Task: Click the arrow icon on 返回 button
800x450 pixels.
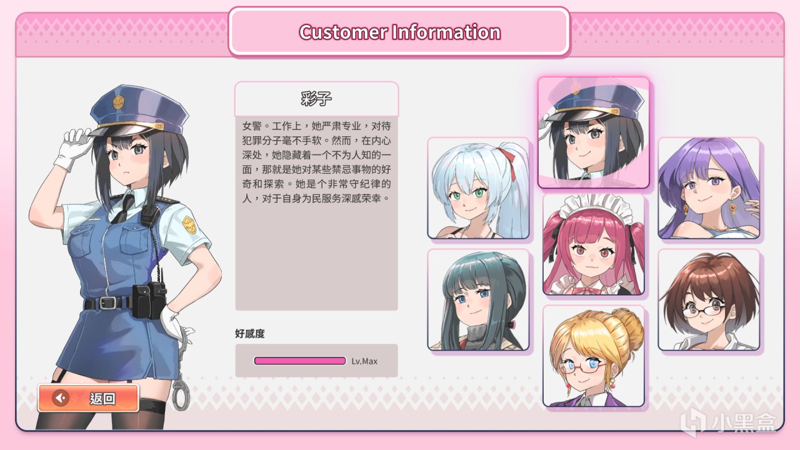Action: coord(61,398)
